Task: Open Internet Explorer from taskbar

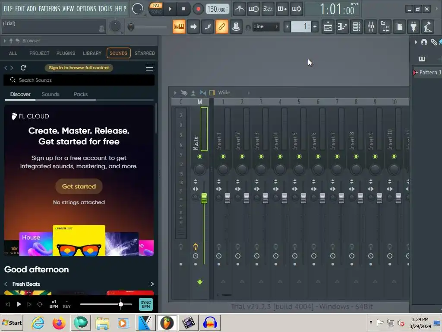Action: coord(38,323)
